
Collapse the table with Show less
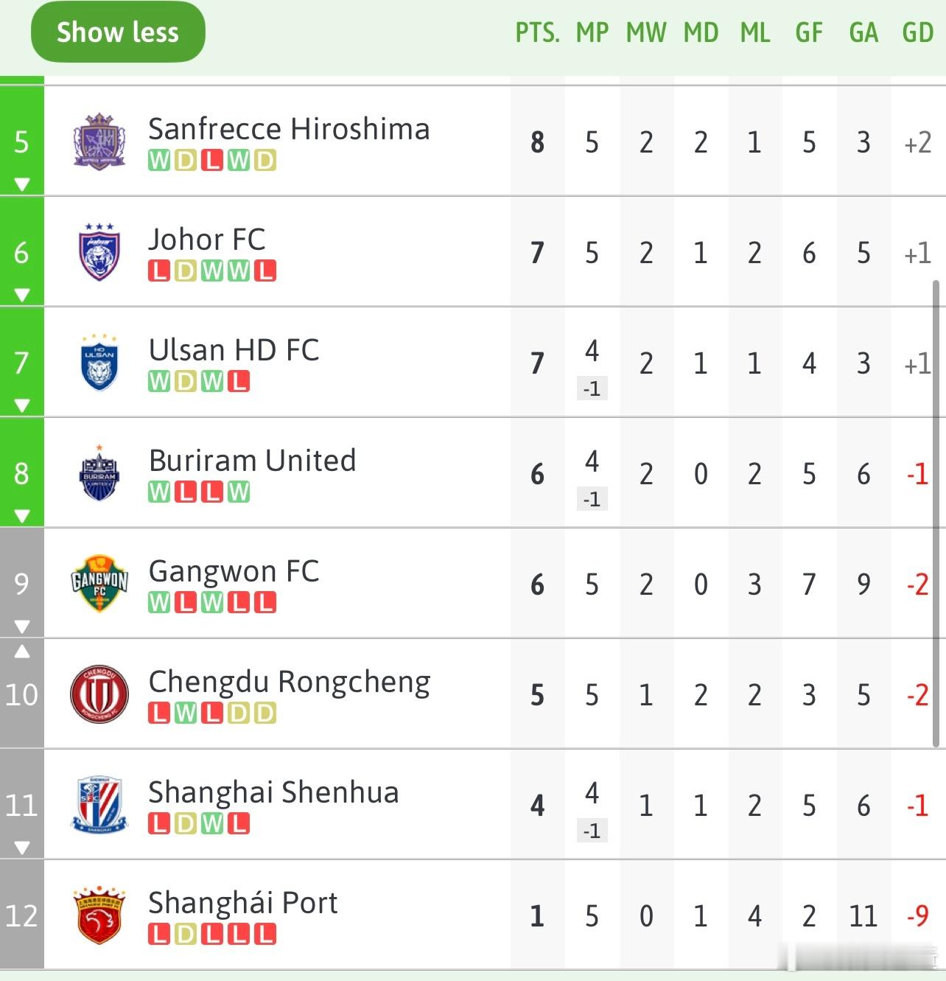tap(118, 32)
